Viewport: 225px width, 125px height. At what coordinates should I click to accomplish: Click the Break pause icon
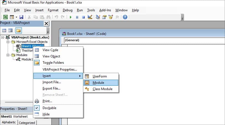click(77, 17)
